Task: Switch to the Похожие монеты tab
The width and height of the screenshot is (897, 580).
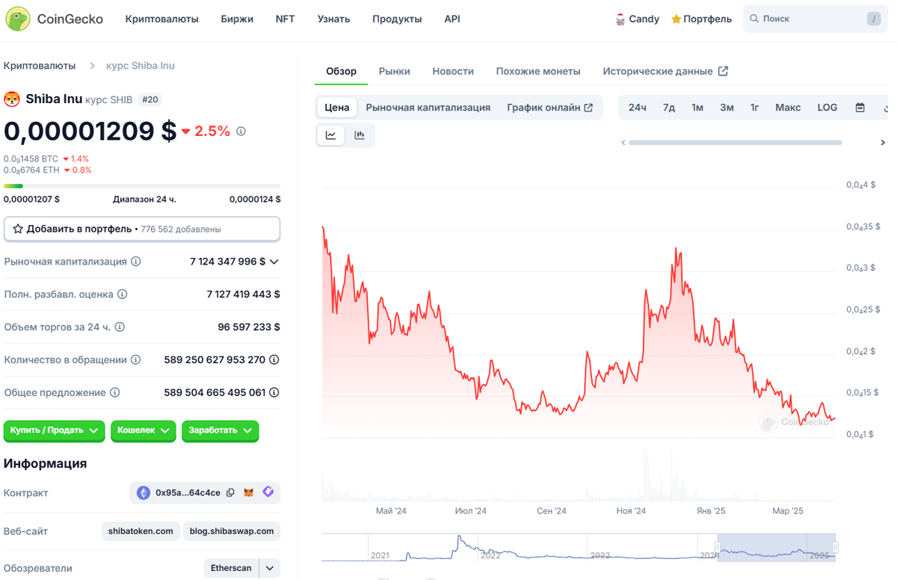Action: (538, 71)
